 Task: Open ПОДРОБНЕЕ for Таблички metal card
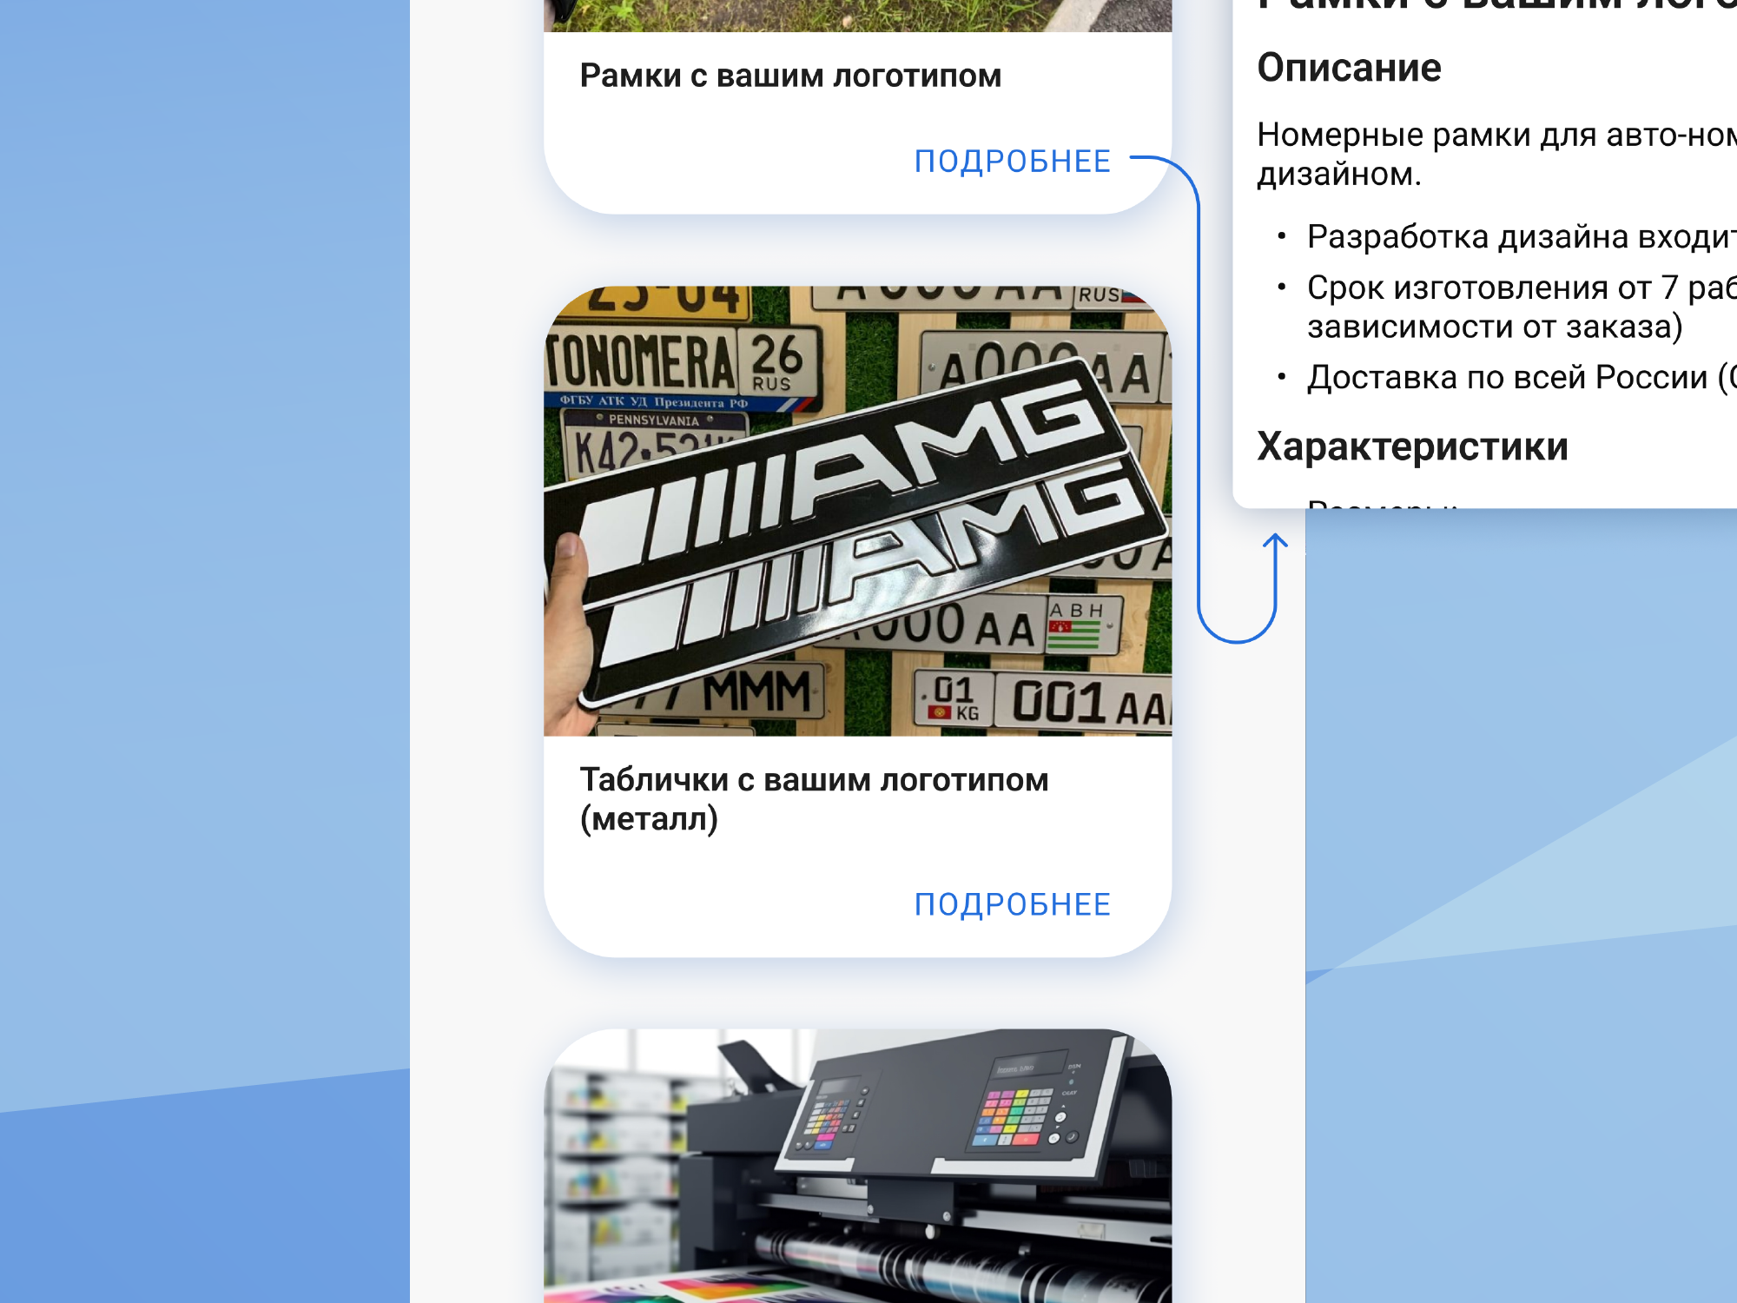tap(1012, 905)
